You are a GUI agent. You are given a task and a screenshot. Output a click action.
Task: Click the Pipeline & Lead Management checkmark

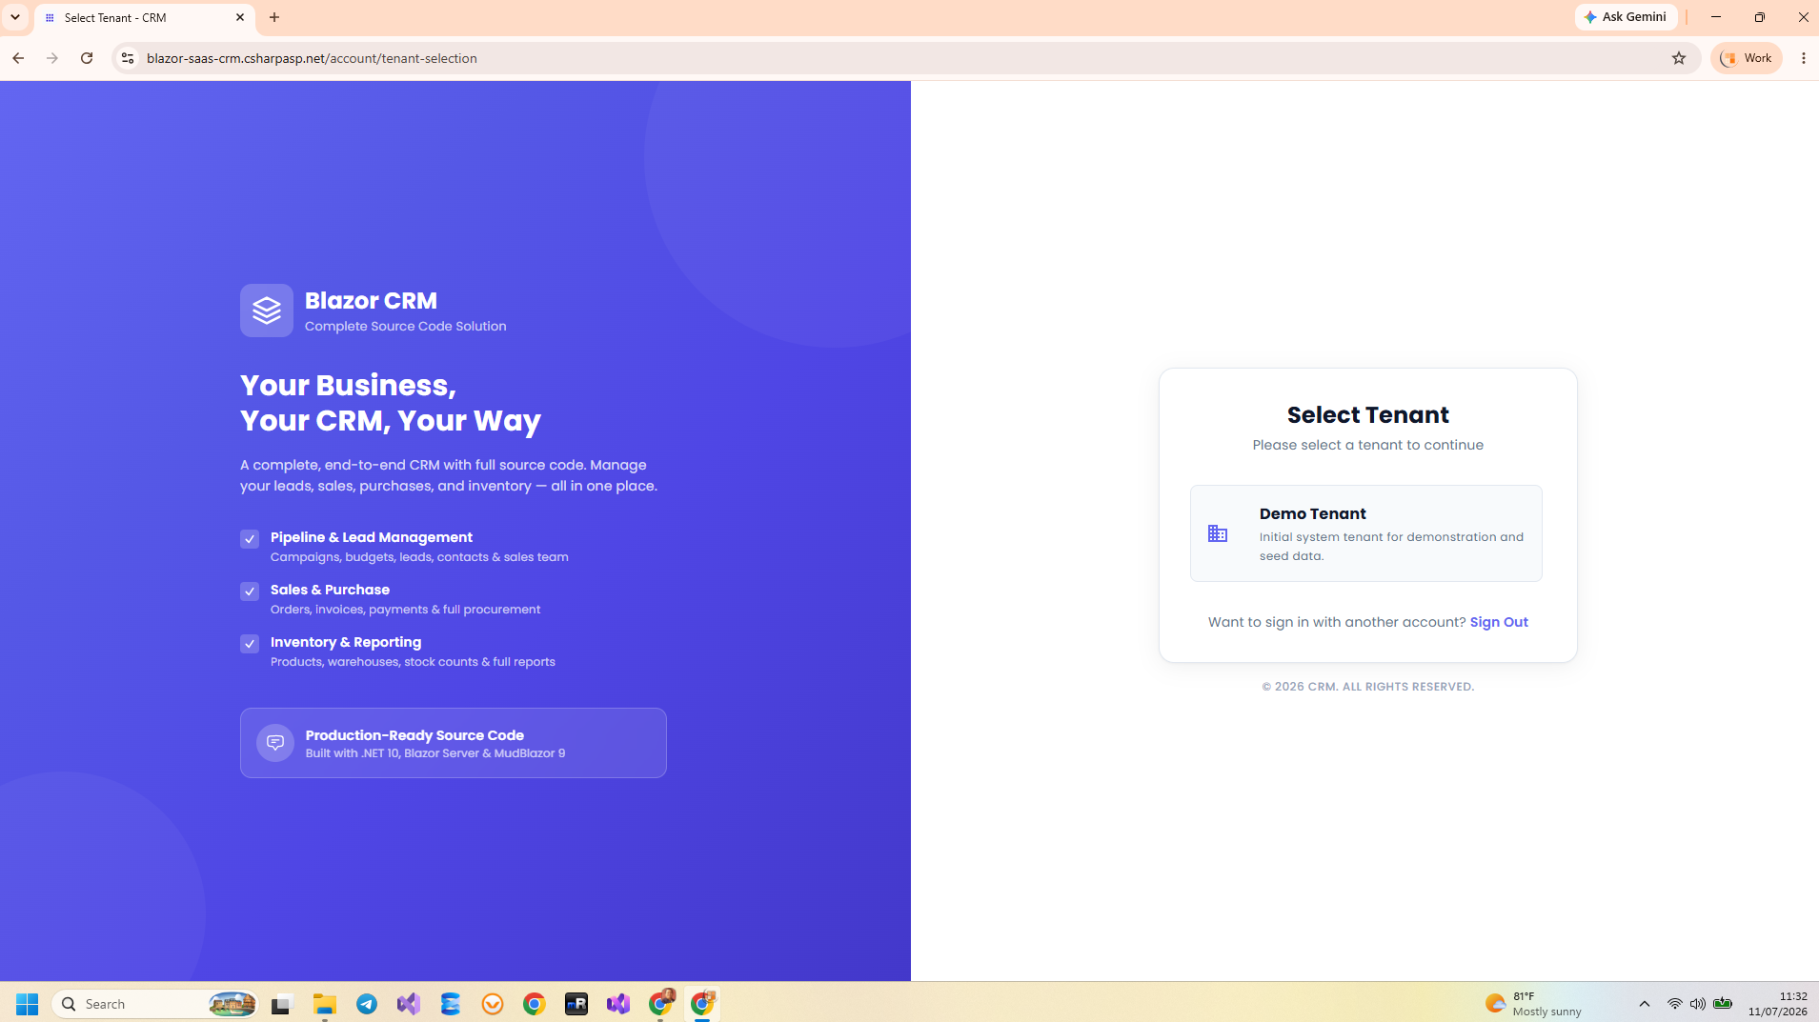pyautogui.click(x=250, y=539)
